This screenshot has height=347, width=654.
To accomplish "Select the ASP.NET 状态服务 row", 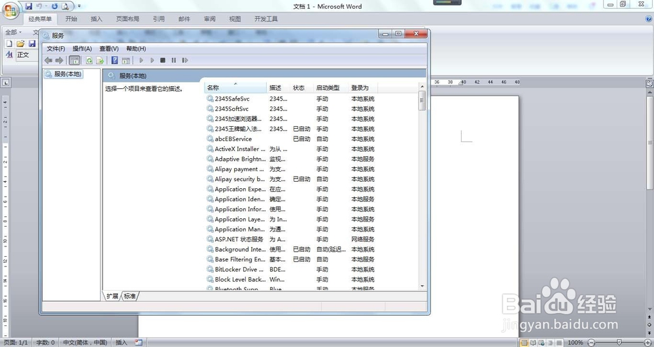I will point(291,239).
